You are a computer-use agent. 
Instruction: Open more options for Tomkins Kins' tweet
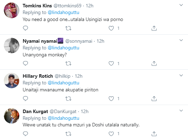tap(181, 5)
